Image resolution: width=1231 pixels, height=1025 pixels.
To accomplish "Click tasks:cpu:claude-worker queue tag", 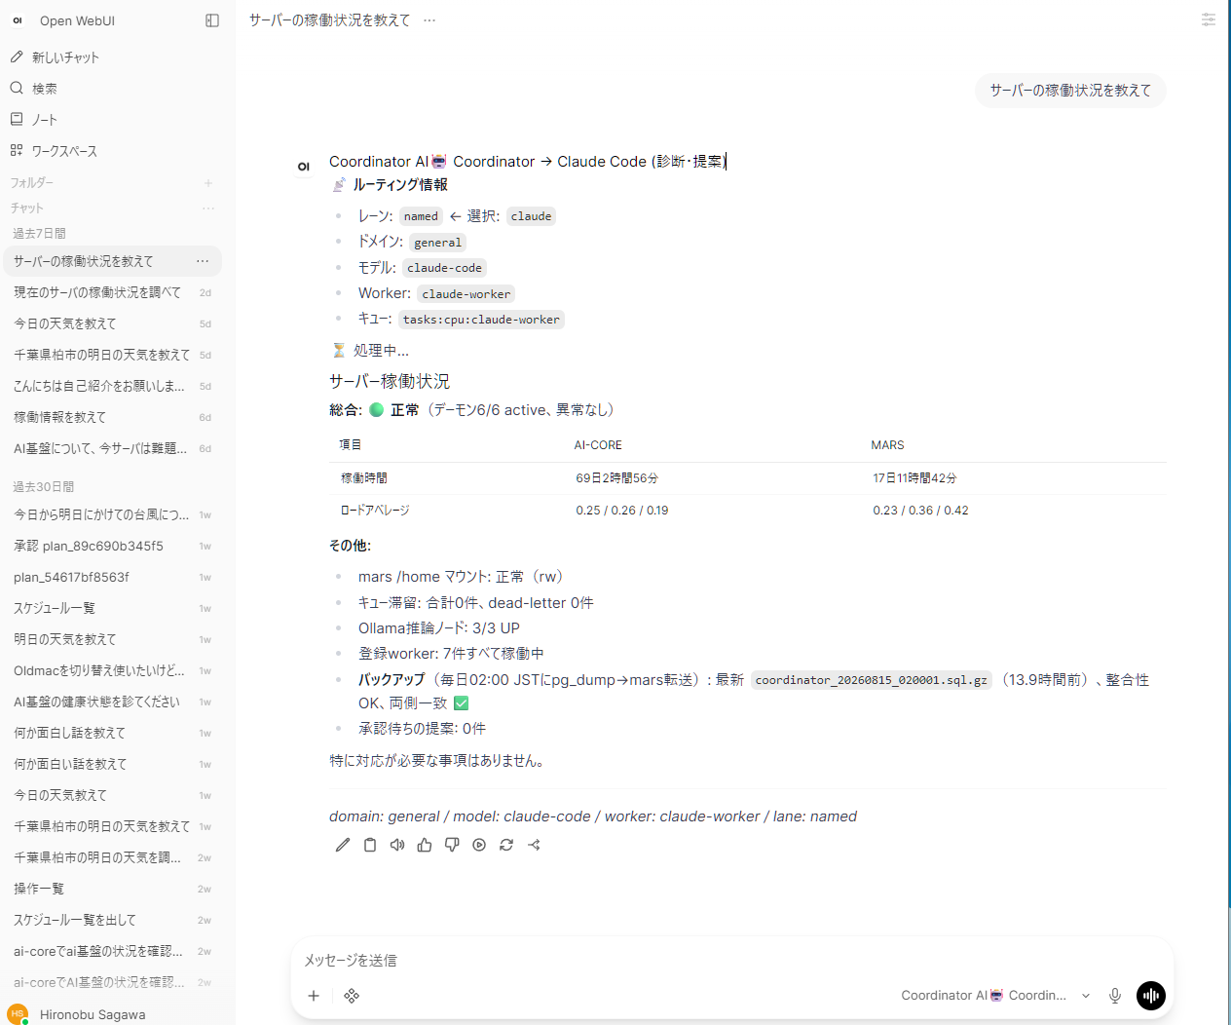I will click(x=481, y=320).
